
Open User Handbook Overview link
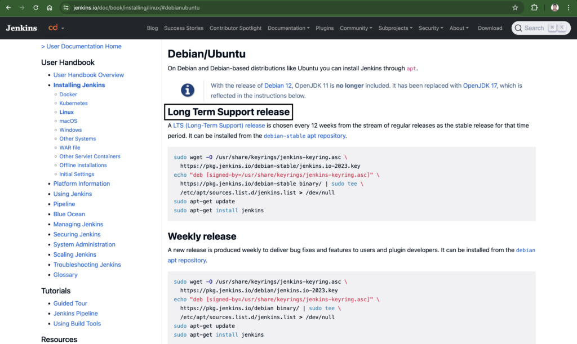(x=88, y=75)
